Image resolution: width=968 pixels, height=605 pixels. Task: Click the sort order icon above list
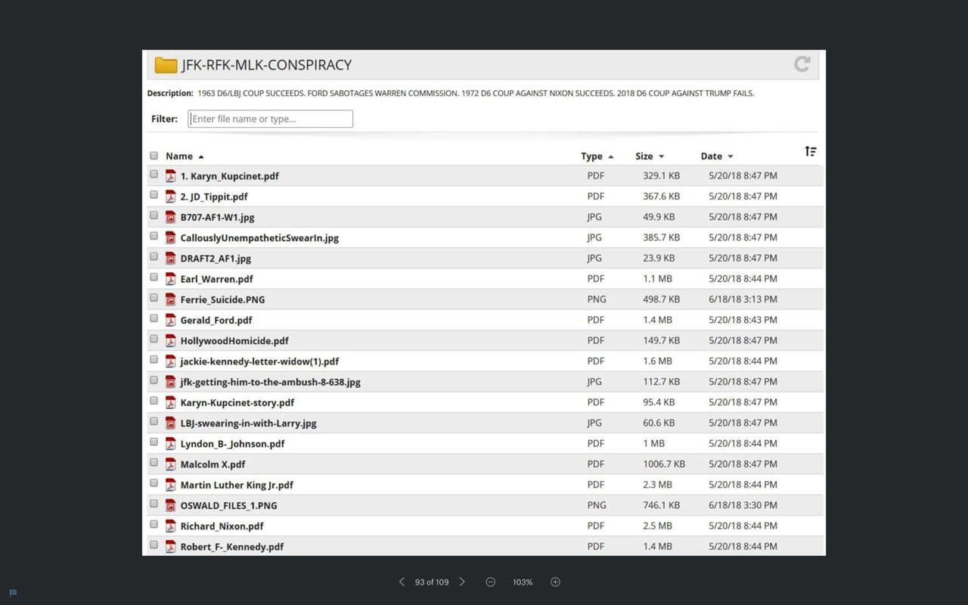pos(810,151)
